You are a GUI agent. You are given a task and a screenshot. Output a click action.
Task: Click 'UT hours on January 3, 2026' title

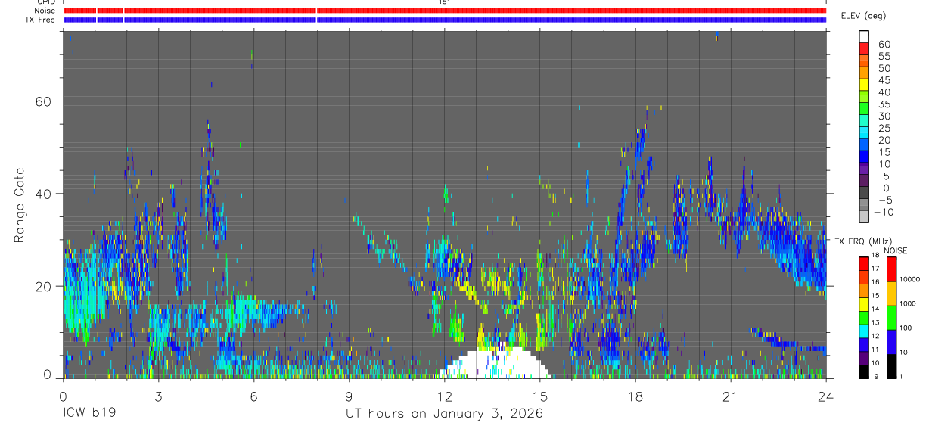click(x=445, y=413)
